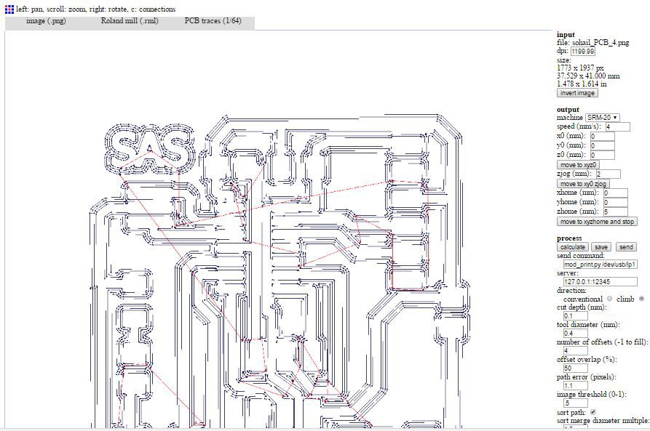Select the image (.png) input format tab
The image size is (650, 431).
point(46,20)
